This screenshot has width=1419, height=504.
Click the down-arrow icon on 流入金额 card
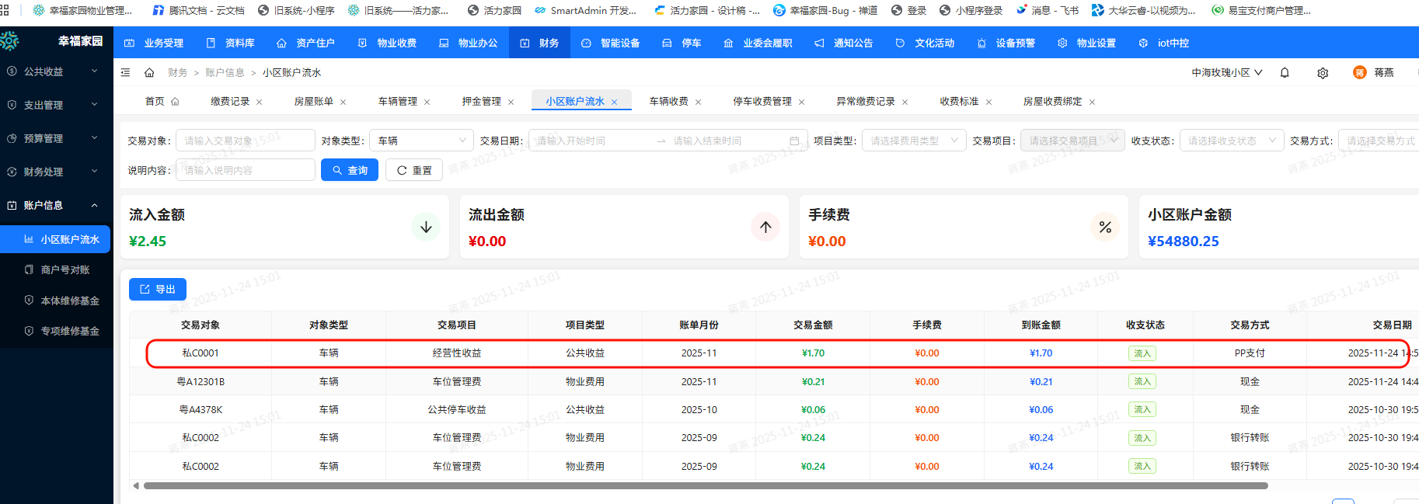(426, 227)
